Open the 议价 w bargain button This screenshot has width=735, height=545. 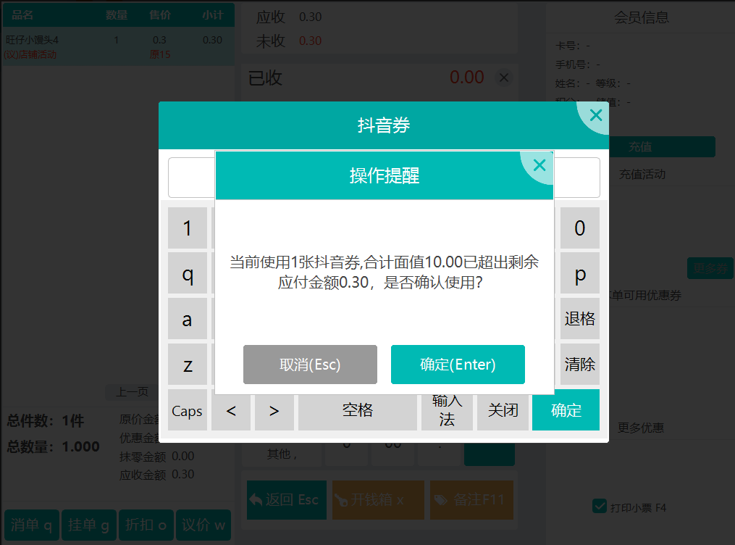coord(203,525)
